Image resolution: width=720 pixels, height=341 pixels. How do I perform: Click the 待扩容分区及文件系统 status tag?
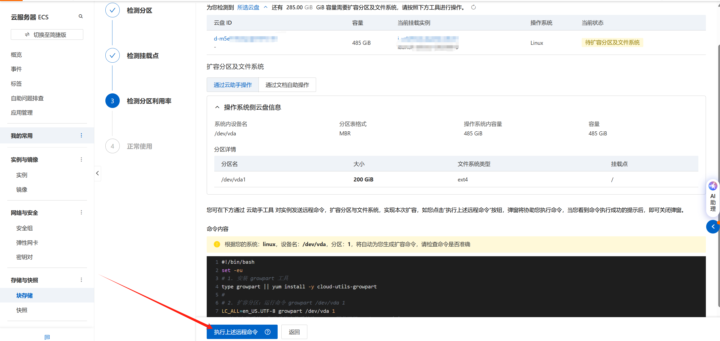(x=612, y=43)
